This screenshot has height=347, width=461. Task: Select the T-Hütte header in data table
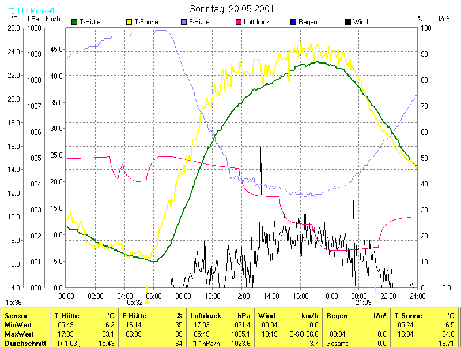pyautogui.click(x=67, y=316)
